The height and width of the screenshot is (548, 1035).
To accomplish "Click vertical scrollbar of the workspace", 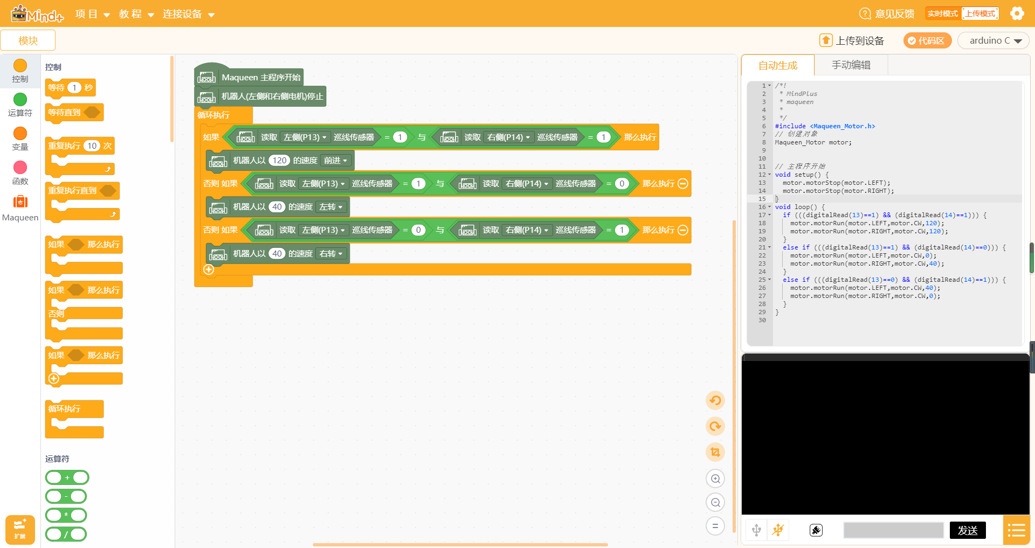I will tap(734, 376).
